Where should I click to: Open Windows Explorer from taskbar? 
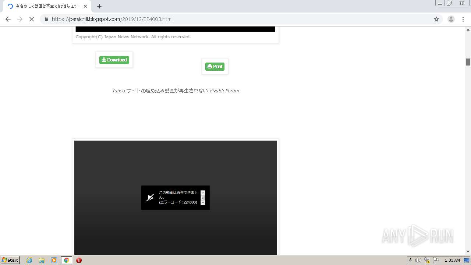click(42, 260)
